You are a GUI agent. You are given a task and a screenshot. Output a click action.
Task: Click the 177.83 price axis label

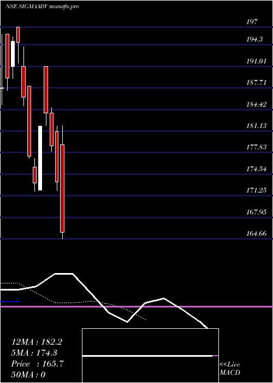[x=256, y=147]
